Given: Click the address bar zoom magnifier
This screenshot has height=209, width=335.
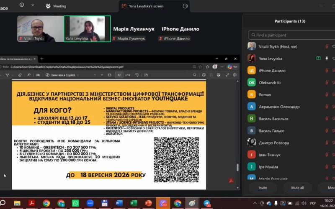Looking at the screenshot, I should point(194,67).
